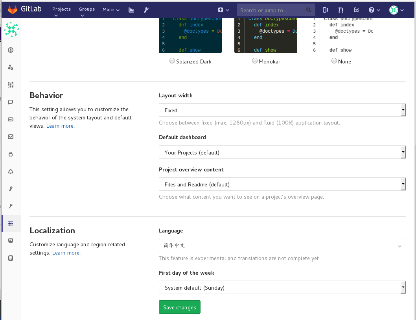This screenshot has width=416, height=320.
Task: Open Authentication log icon in sidebar
Action: point(11,258)
